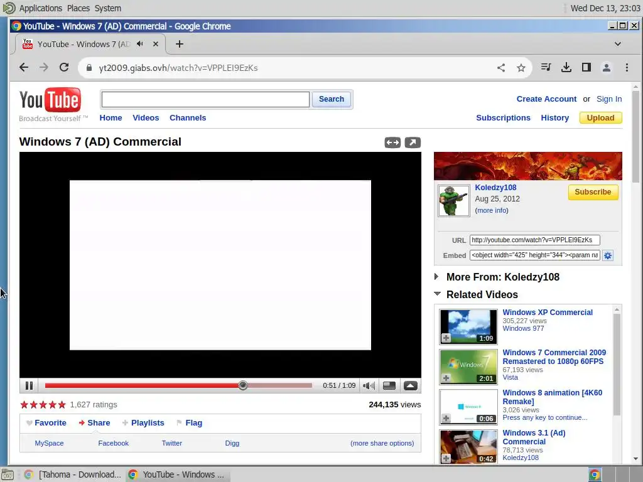Reload the current page
The height and width of the screenshot is (482, 643).
click(x=64, y=68)
